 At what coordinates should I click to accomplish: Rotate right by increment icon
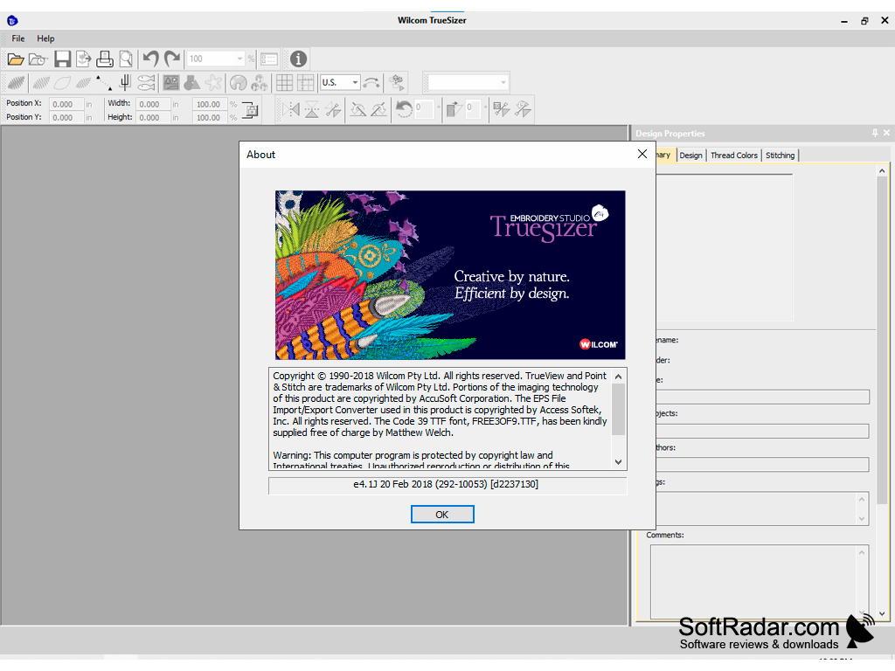[379, 109]
